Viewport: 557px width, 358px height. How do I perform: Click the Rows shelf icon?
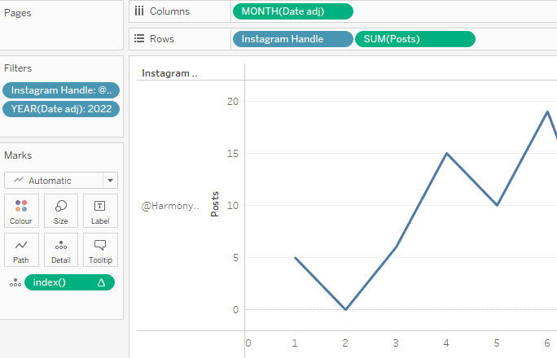click(x=139, y=39)
